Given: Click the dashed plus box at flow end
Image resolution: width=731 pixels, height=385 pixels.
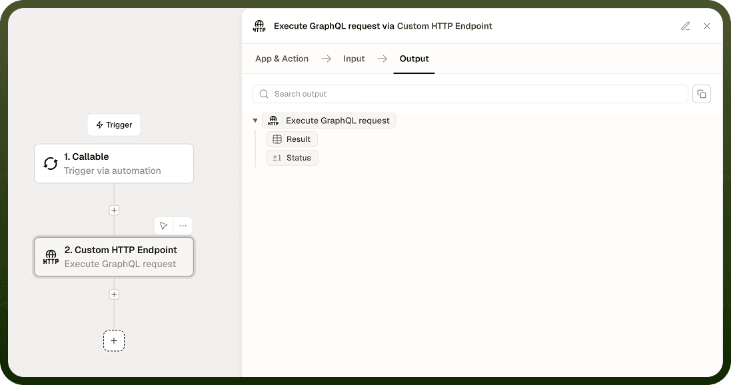Looking at the screenshot, I should pos(114,341).
